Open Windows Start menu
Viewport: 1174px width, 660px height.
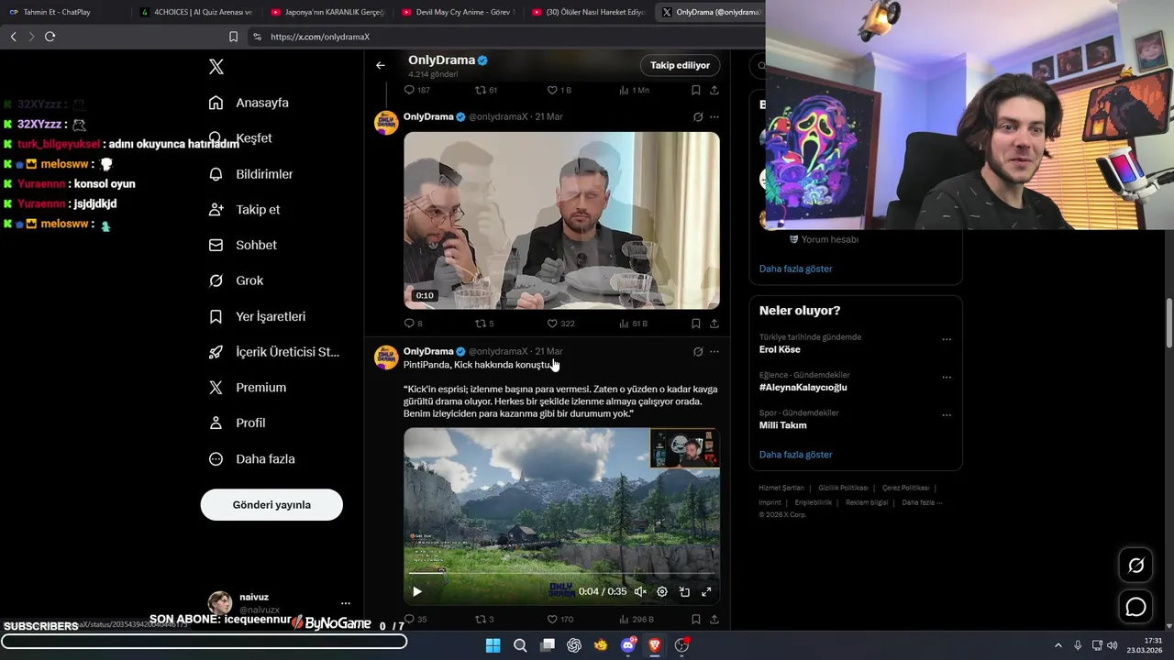493,645
